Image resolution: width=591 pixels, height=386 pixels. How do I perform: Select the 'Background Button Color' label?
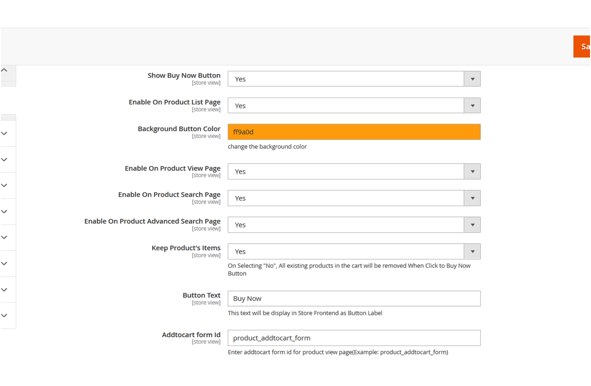click(179, 129)
